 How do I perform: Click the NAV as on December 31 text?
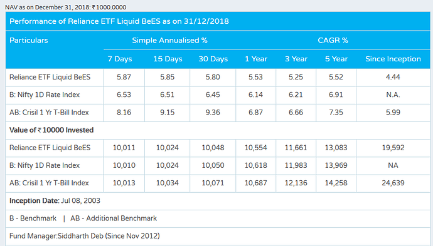tap(66, 7)
